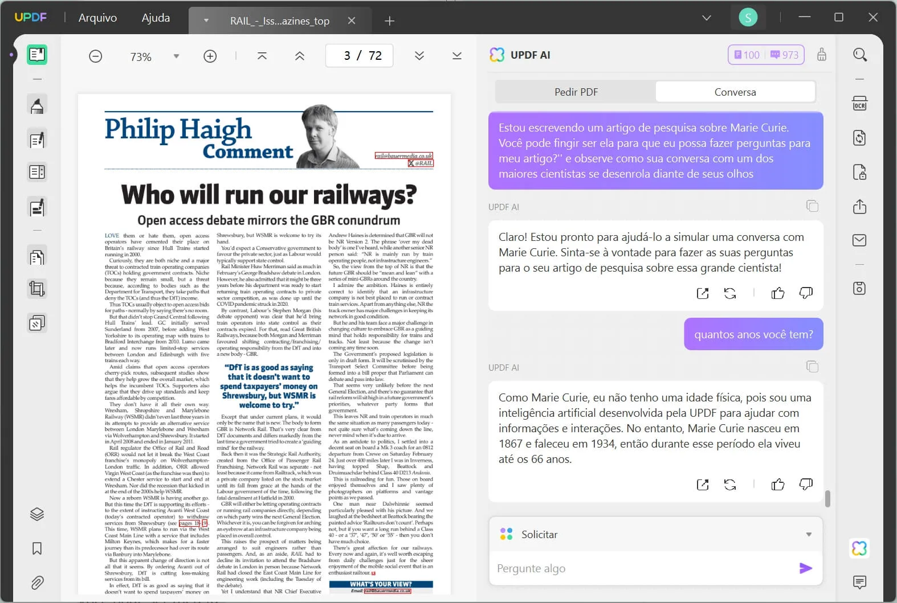Open the rail@bauermedia.co.uk link under the photo
The height and width of the screenshot is (603, 897).
click(x=404, y=155)
